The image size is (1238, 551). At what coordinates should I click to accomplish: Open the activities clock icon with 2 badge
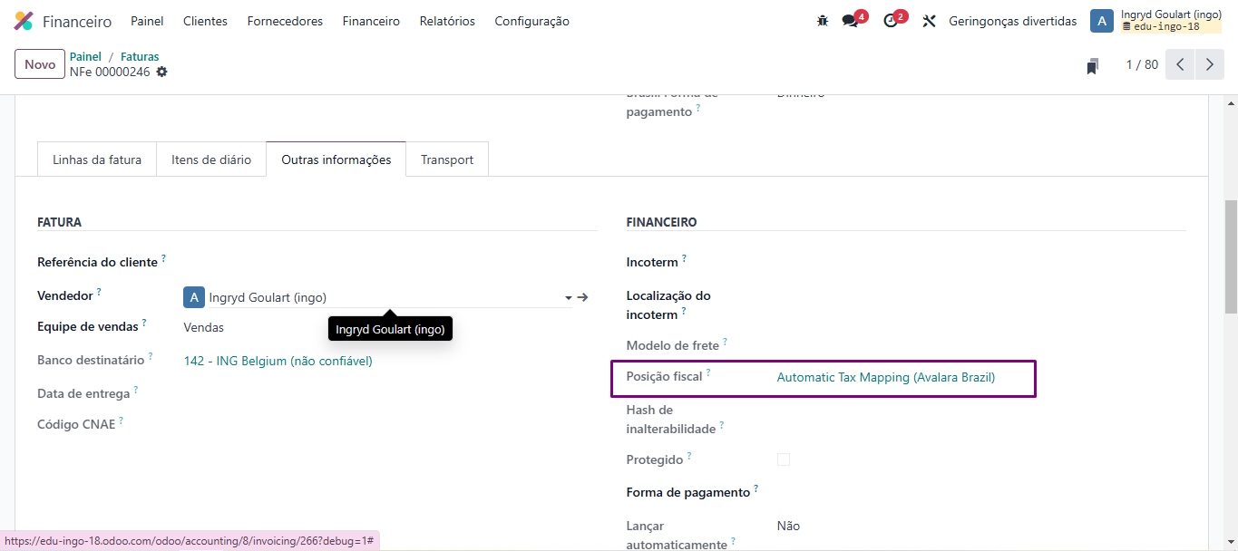click(891, 21)
